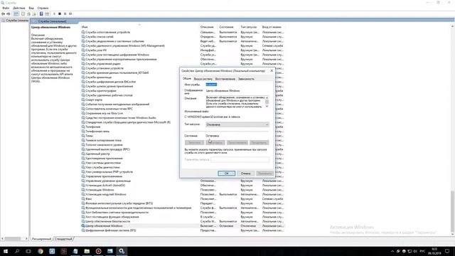Image resolution: width=455 pixels, height=256 pixels.
Task: Click the Pause service toolbar icon
Action: 65,14
